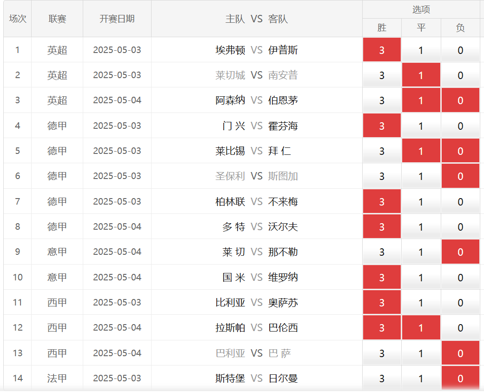Deselect draw option 1 for 拉斯帕 vs 巴伦西

pyautogui.click(x=421, y=327)
